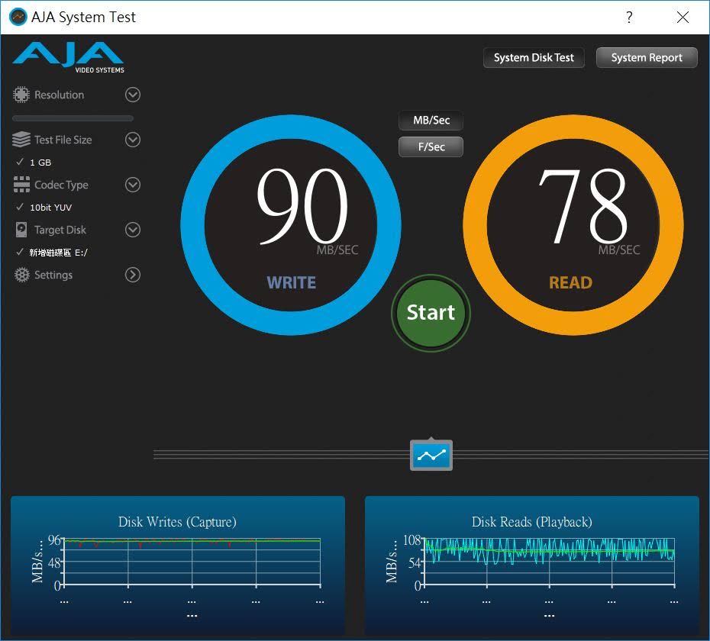Click the 54 axis value on reads graph
The width and height of the screenshot is (710, 641).
click(415, 563)
